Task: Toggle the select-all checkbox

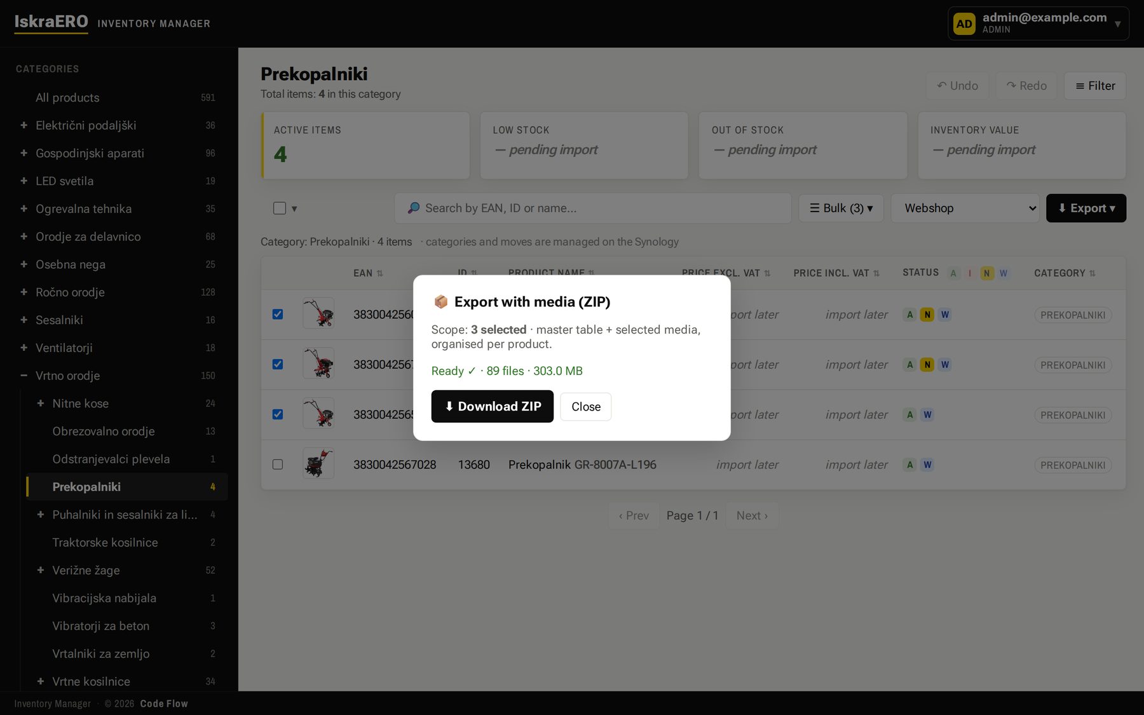Action: tap(280, 208)
